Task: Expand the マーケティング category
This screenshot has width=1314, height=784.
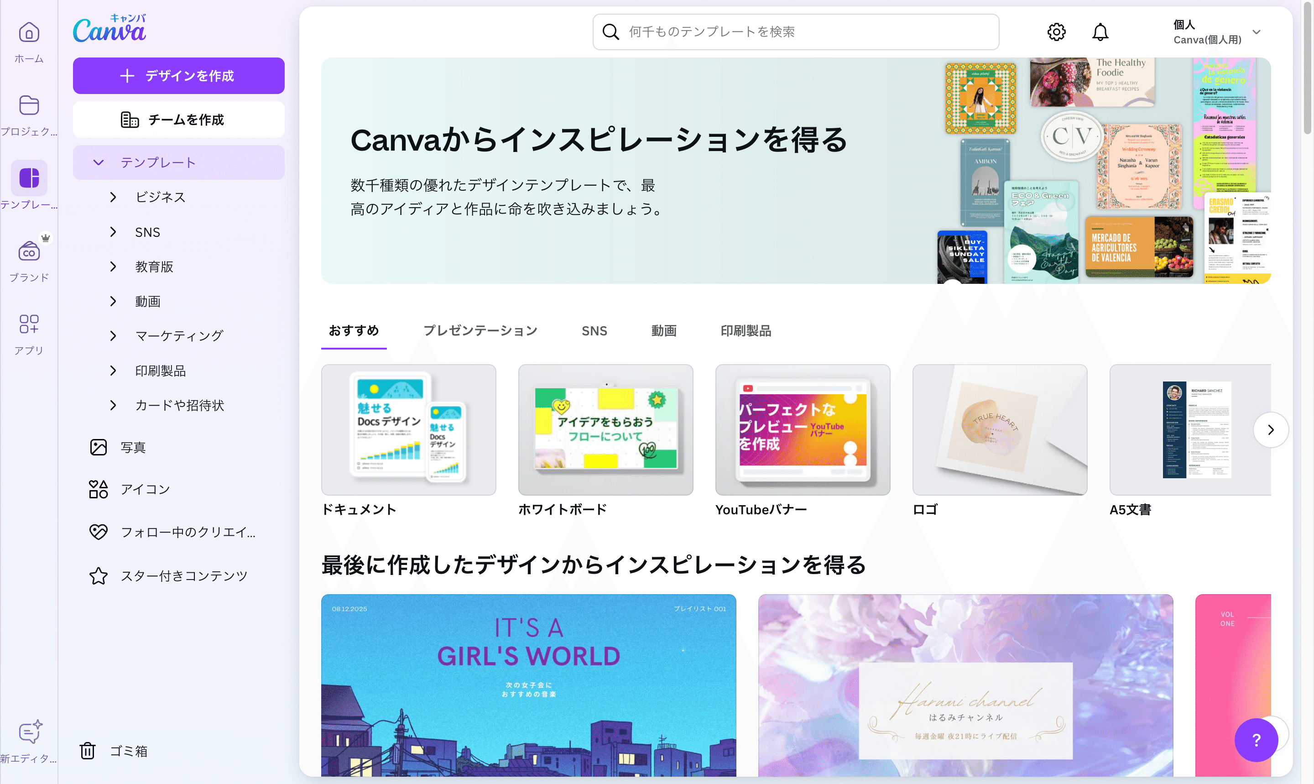Action: [x=113, y=336]
